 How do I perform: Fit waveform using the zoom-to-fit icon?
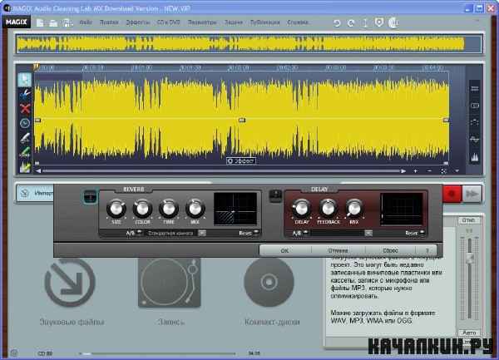[443, 171]
